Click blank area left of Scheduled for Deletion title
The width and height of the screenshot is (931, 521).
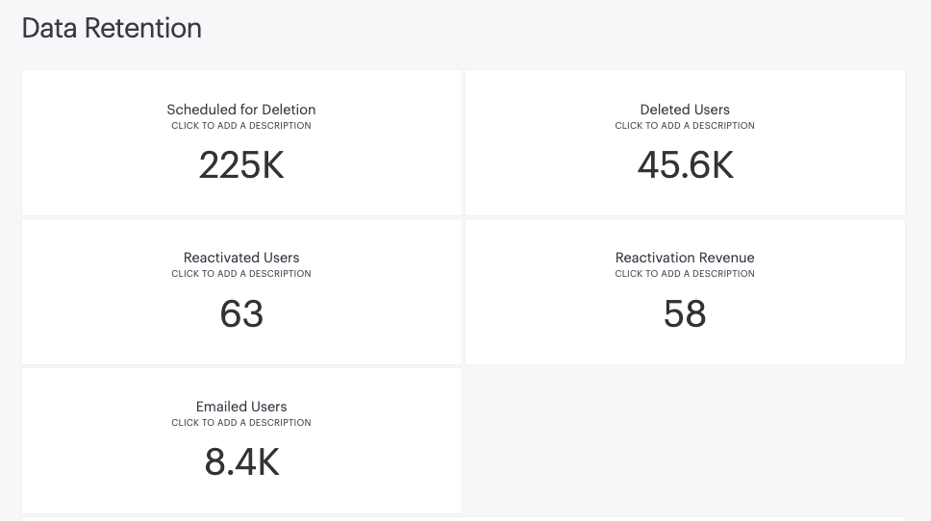pyautogui.click(x=87, y=110)
